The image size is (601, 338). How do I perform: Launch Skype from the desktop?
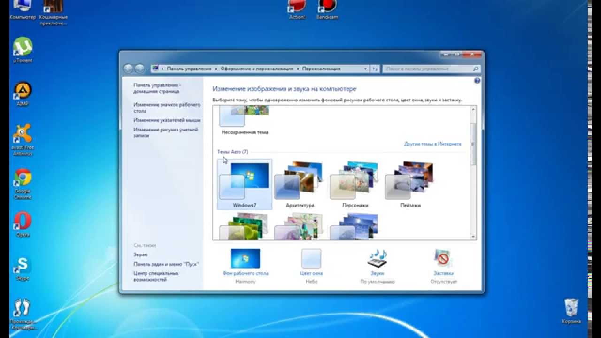point(23,269)
